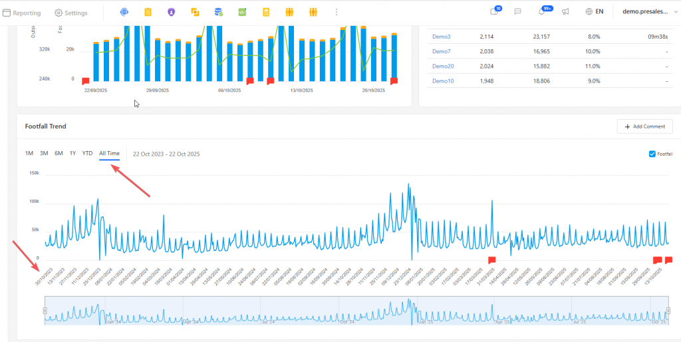This screenshot has height=342, width=681.
Task: Open the Demo7 store link
Action: [442, 51]
